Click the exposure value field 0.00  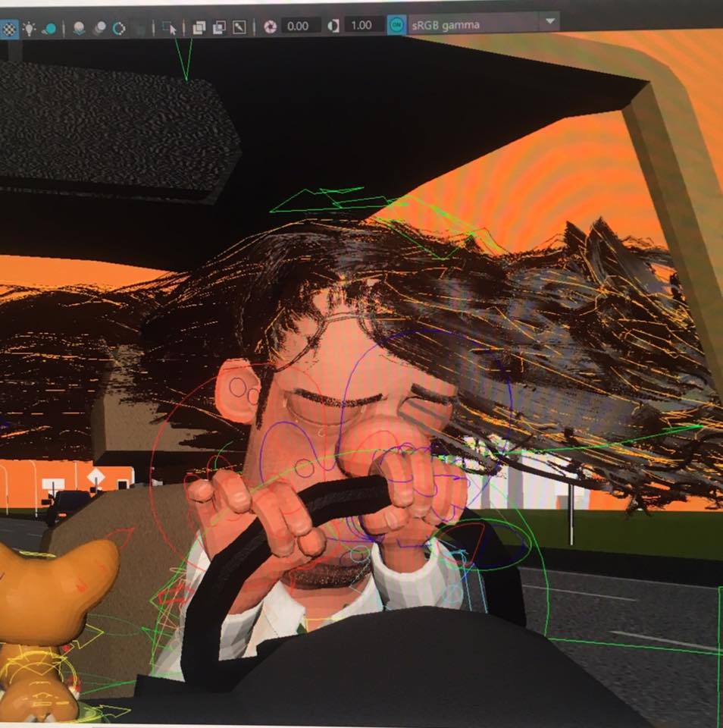pos(301,26)
